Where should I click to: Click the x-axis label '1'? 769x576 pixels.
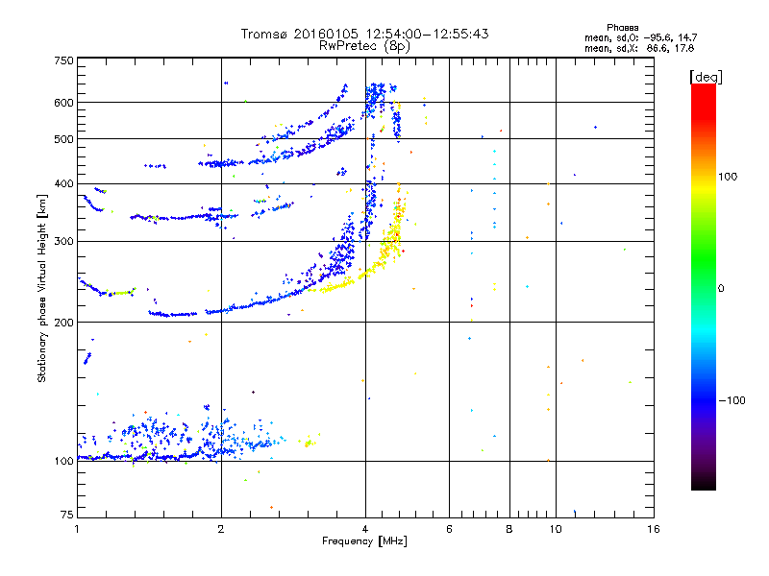click(x=77, y=529)
